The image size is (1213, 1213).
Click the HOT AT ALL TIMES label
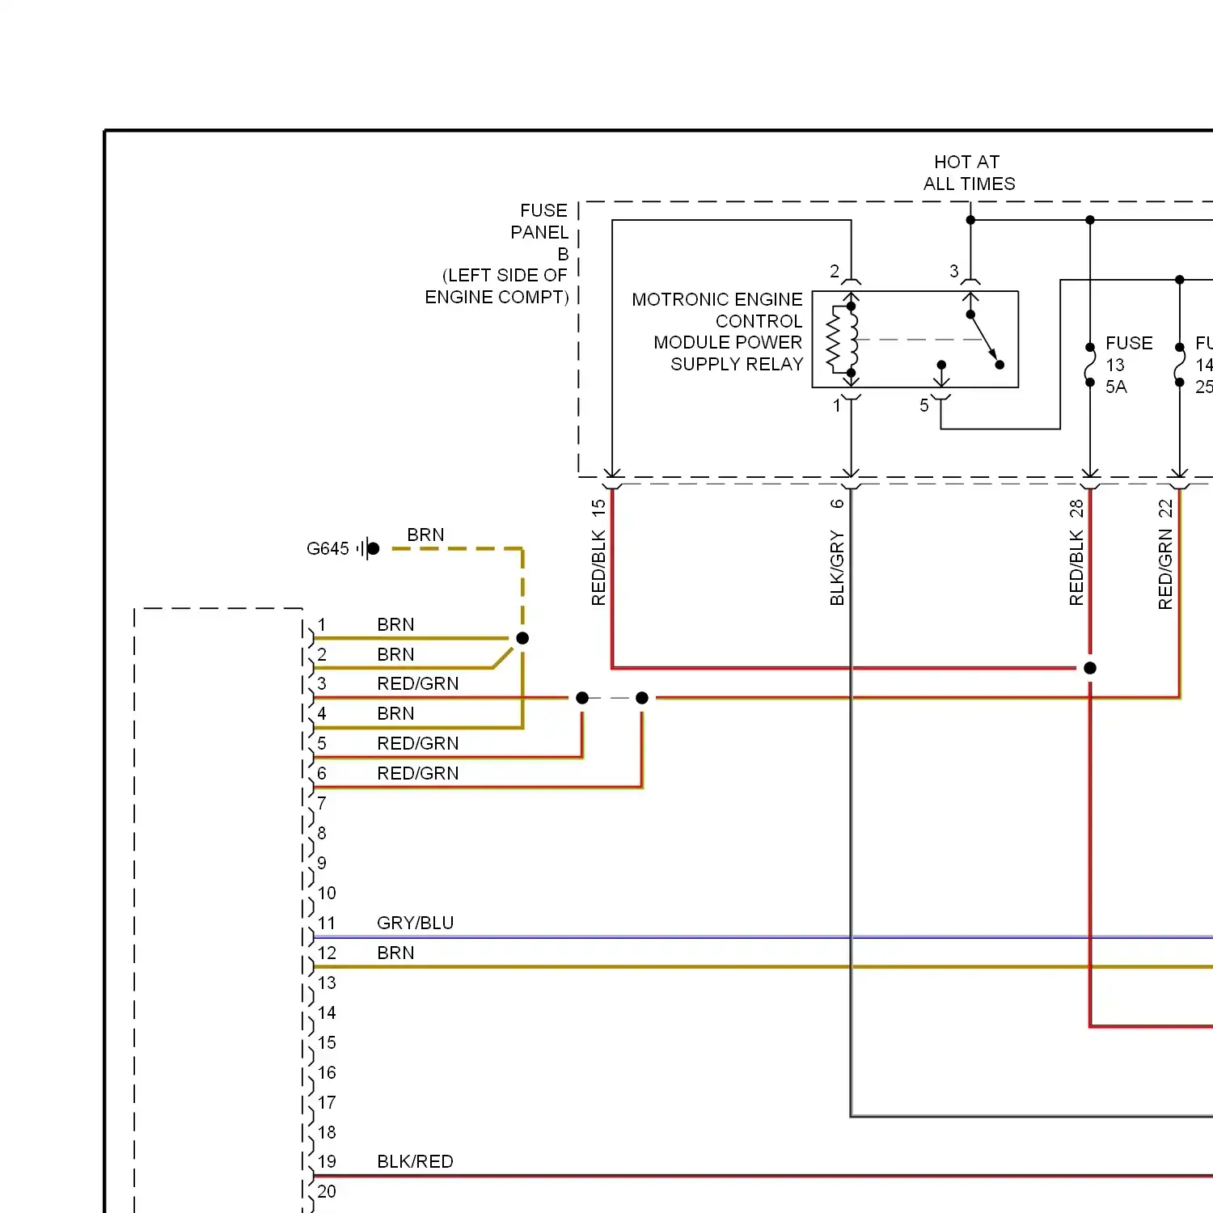(x=969, y=173)
